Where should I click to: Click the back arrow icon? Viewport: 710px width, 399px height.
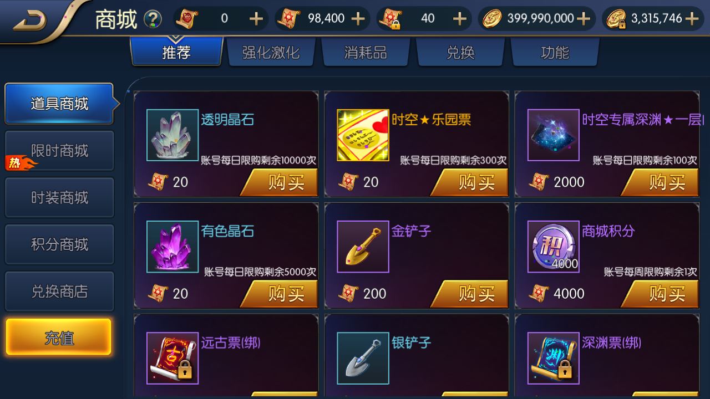pos(31,21)
